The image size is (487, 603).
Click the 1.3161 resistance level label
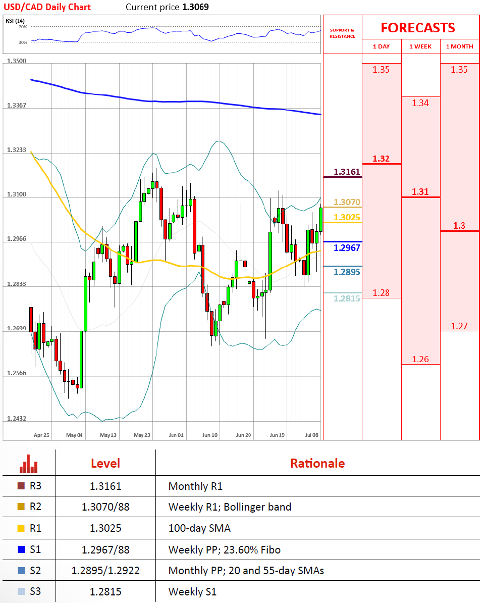(347, 172)
